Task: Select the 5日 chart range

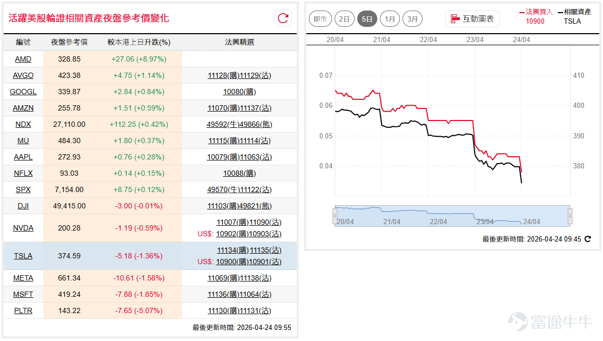Action: click(x=367, y=19)
